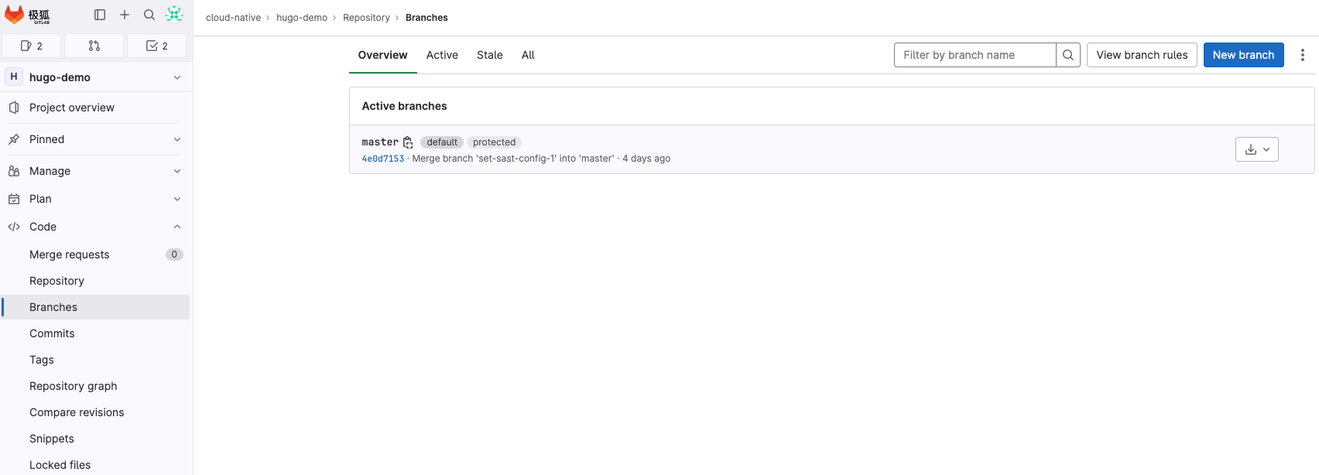
Task: Open Merge requests in the sidebar
Action: pyautogui.click(x=96, y=255)
